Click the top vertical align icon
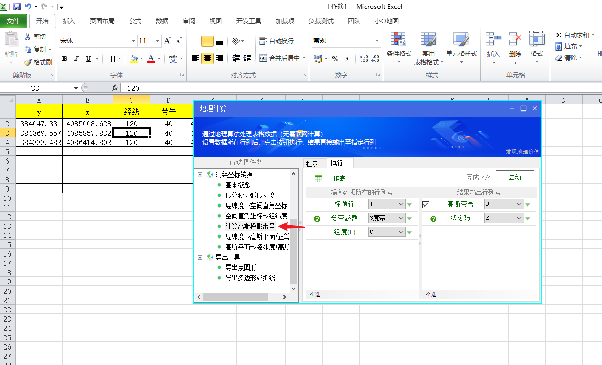This screenshot has width=602, height=365. pos(196,41)
